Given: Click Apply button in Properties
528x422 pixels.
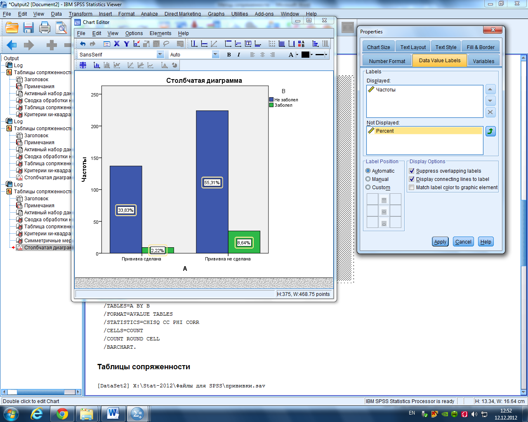Looking at the screenshot, I should click(x=440, y=242).
